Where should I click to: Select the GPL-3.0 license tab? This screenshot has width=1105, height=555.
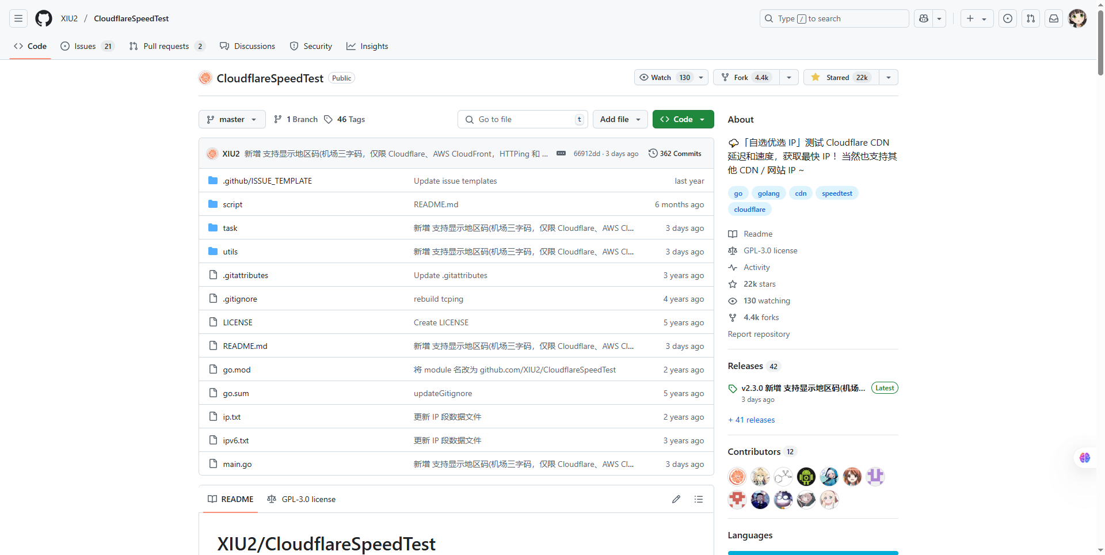[301, 499]
